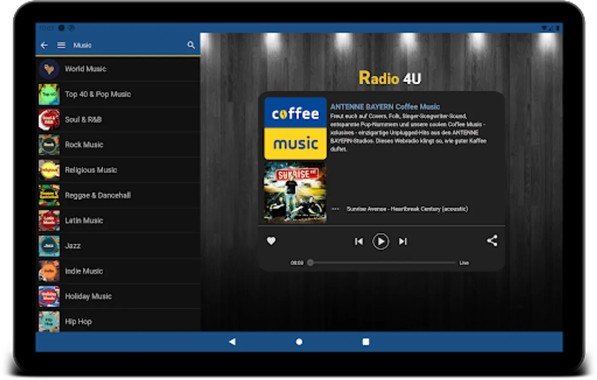
Task: Open ANTENNE BAYERN Coffee Music title
Action: [x=385, y=107]
